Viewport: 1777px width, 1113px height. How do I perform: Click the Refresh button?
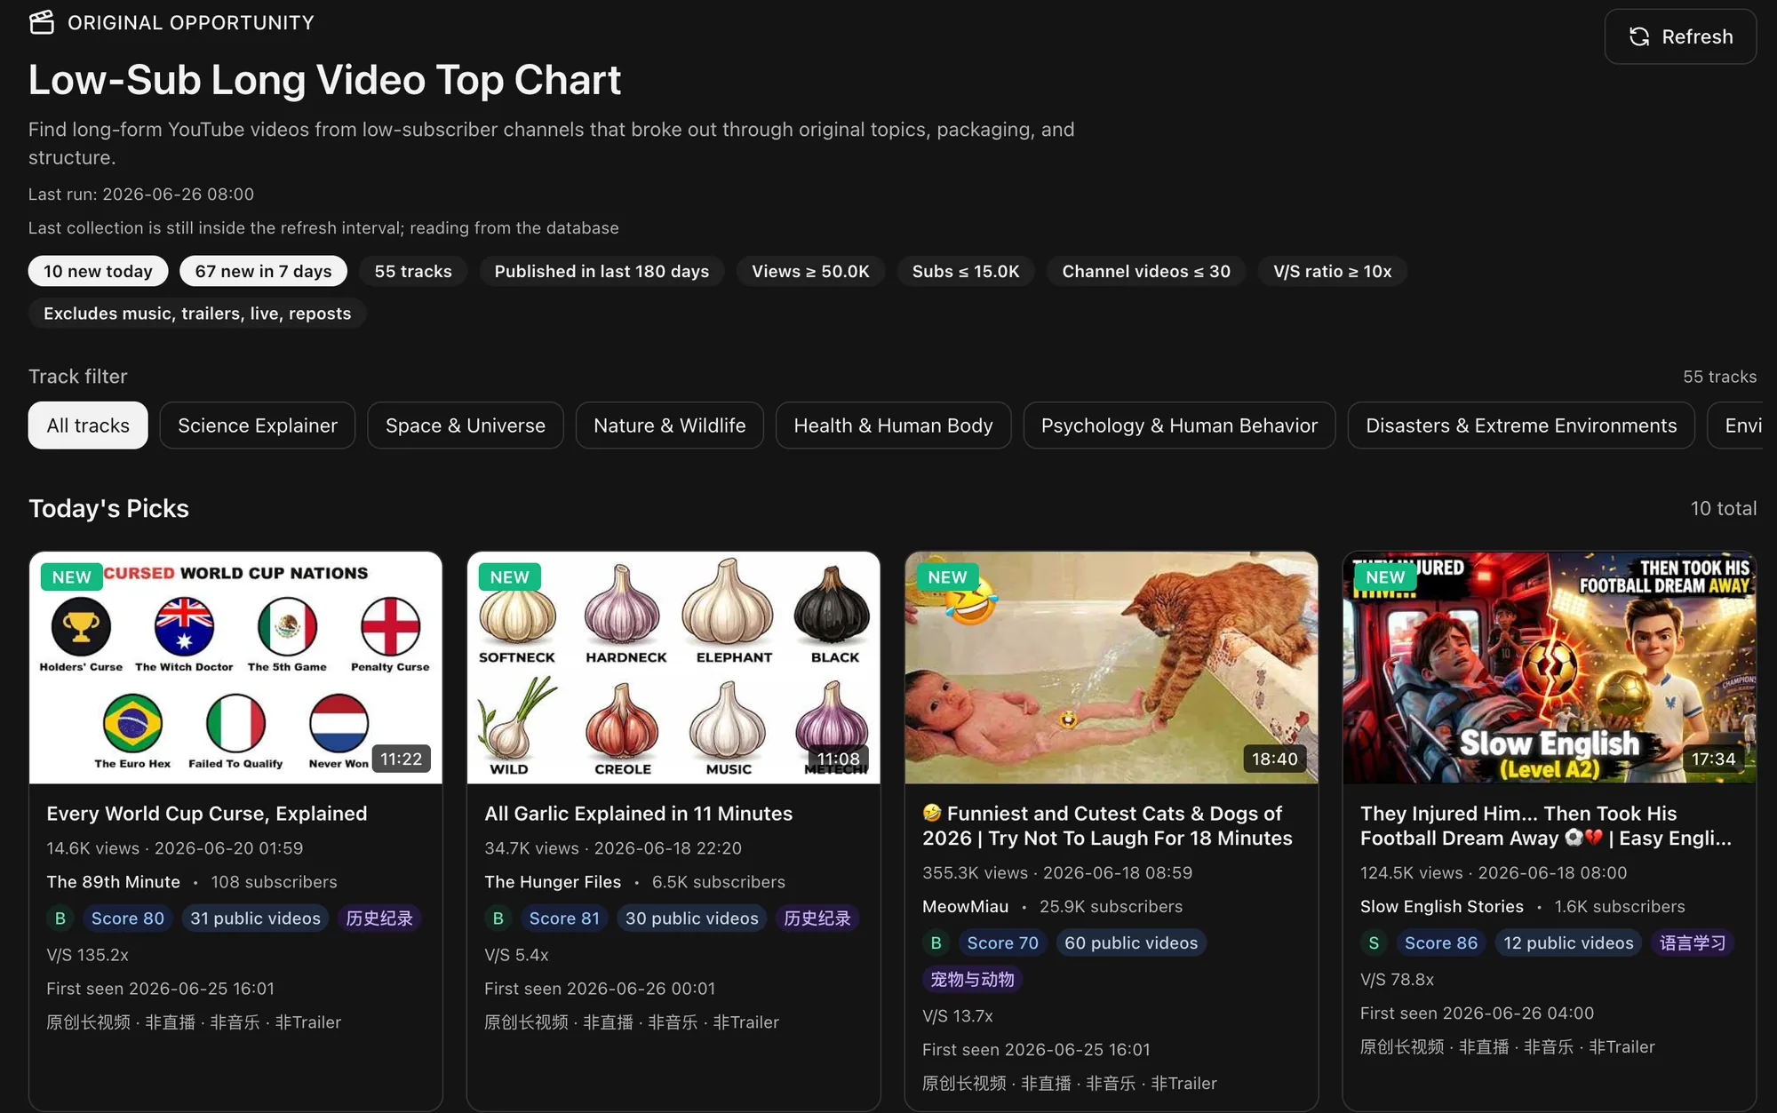pyautogui.click(x=1679, y=36)
